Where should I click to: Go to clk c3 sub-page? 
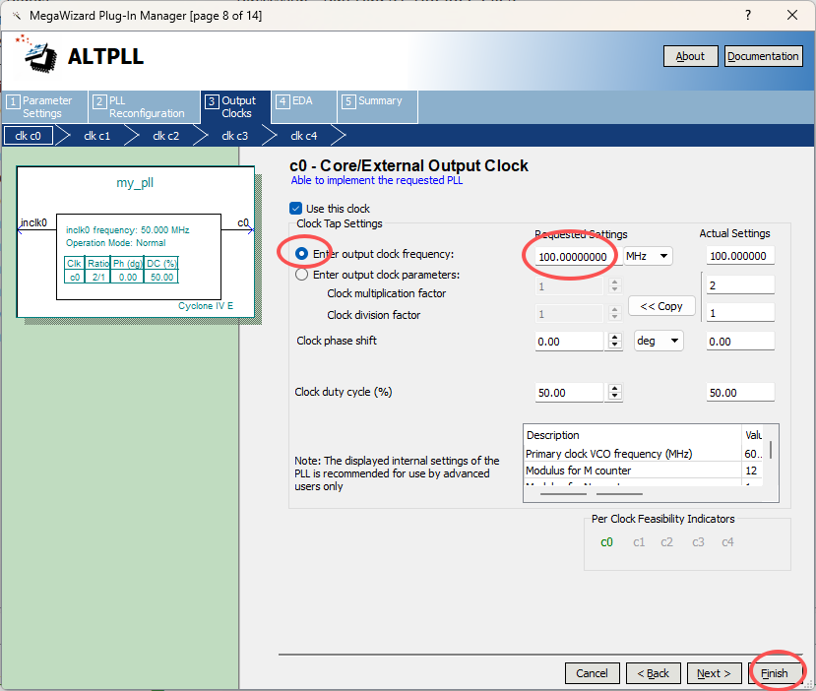(234, 136)
